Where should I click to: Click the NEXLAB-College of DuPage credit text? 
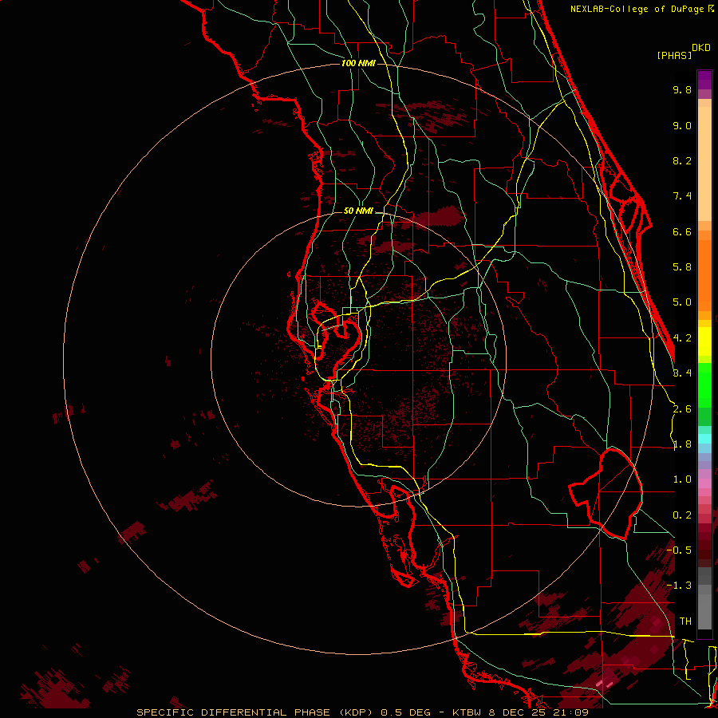pyautogui.click(x=638, y=9)
